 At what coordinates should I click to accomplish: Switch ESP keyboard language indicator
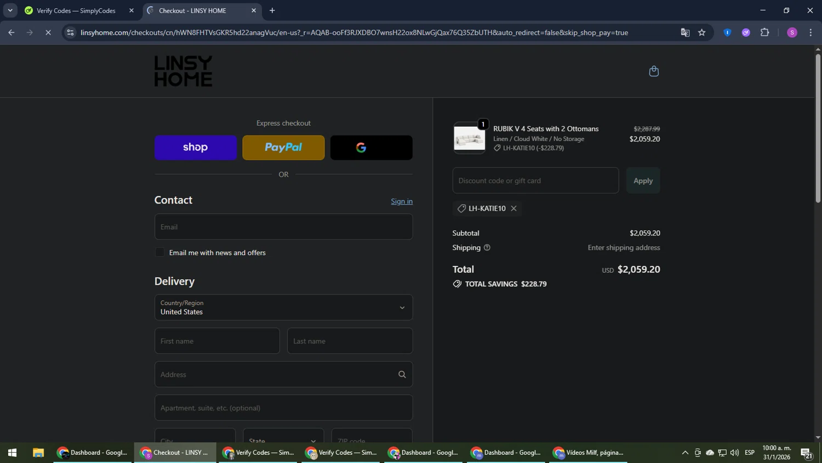tap(750, 453)
